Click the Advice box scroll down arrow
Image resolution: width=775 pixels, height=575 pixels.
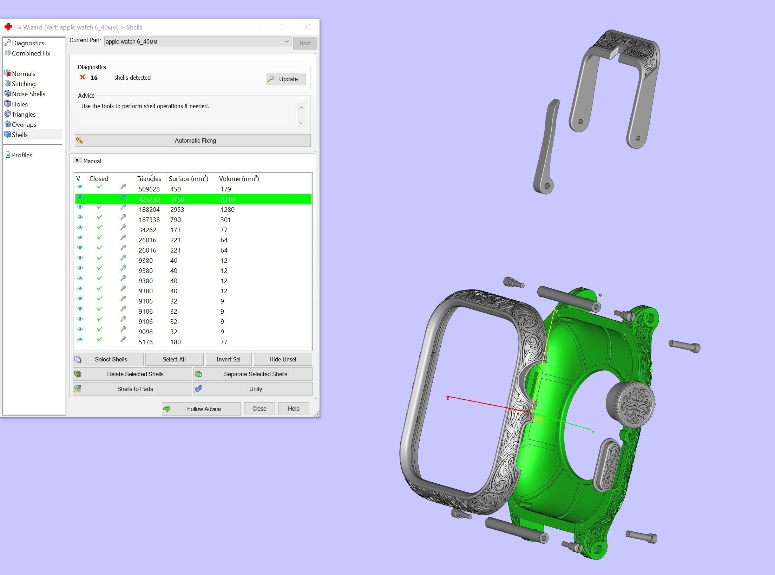point(301,123)
